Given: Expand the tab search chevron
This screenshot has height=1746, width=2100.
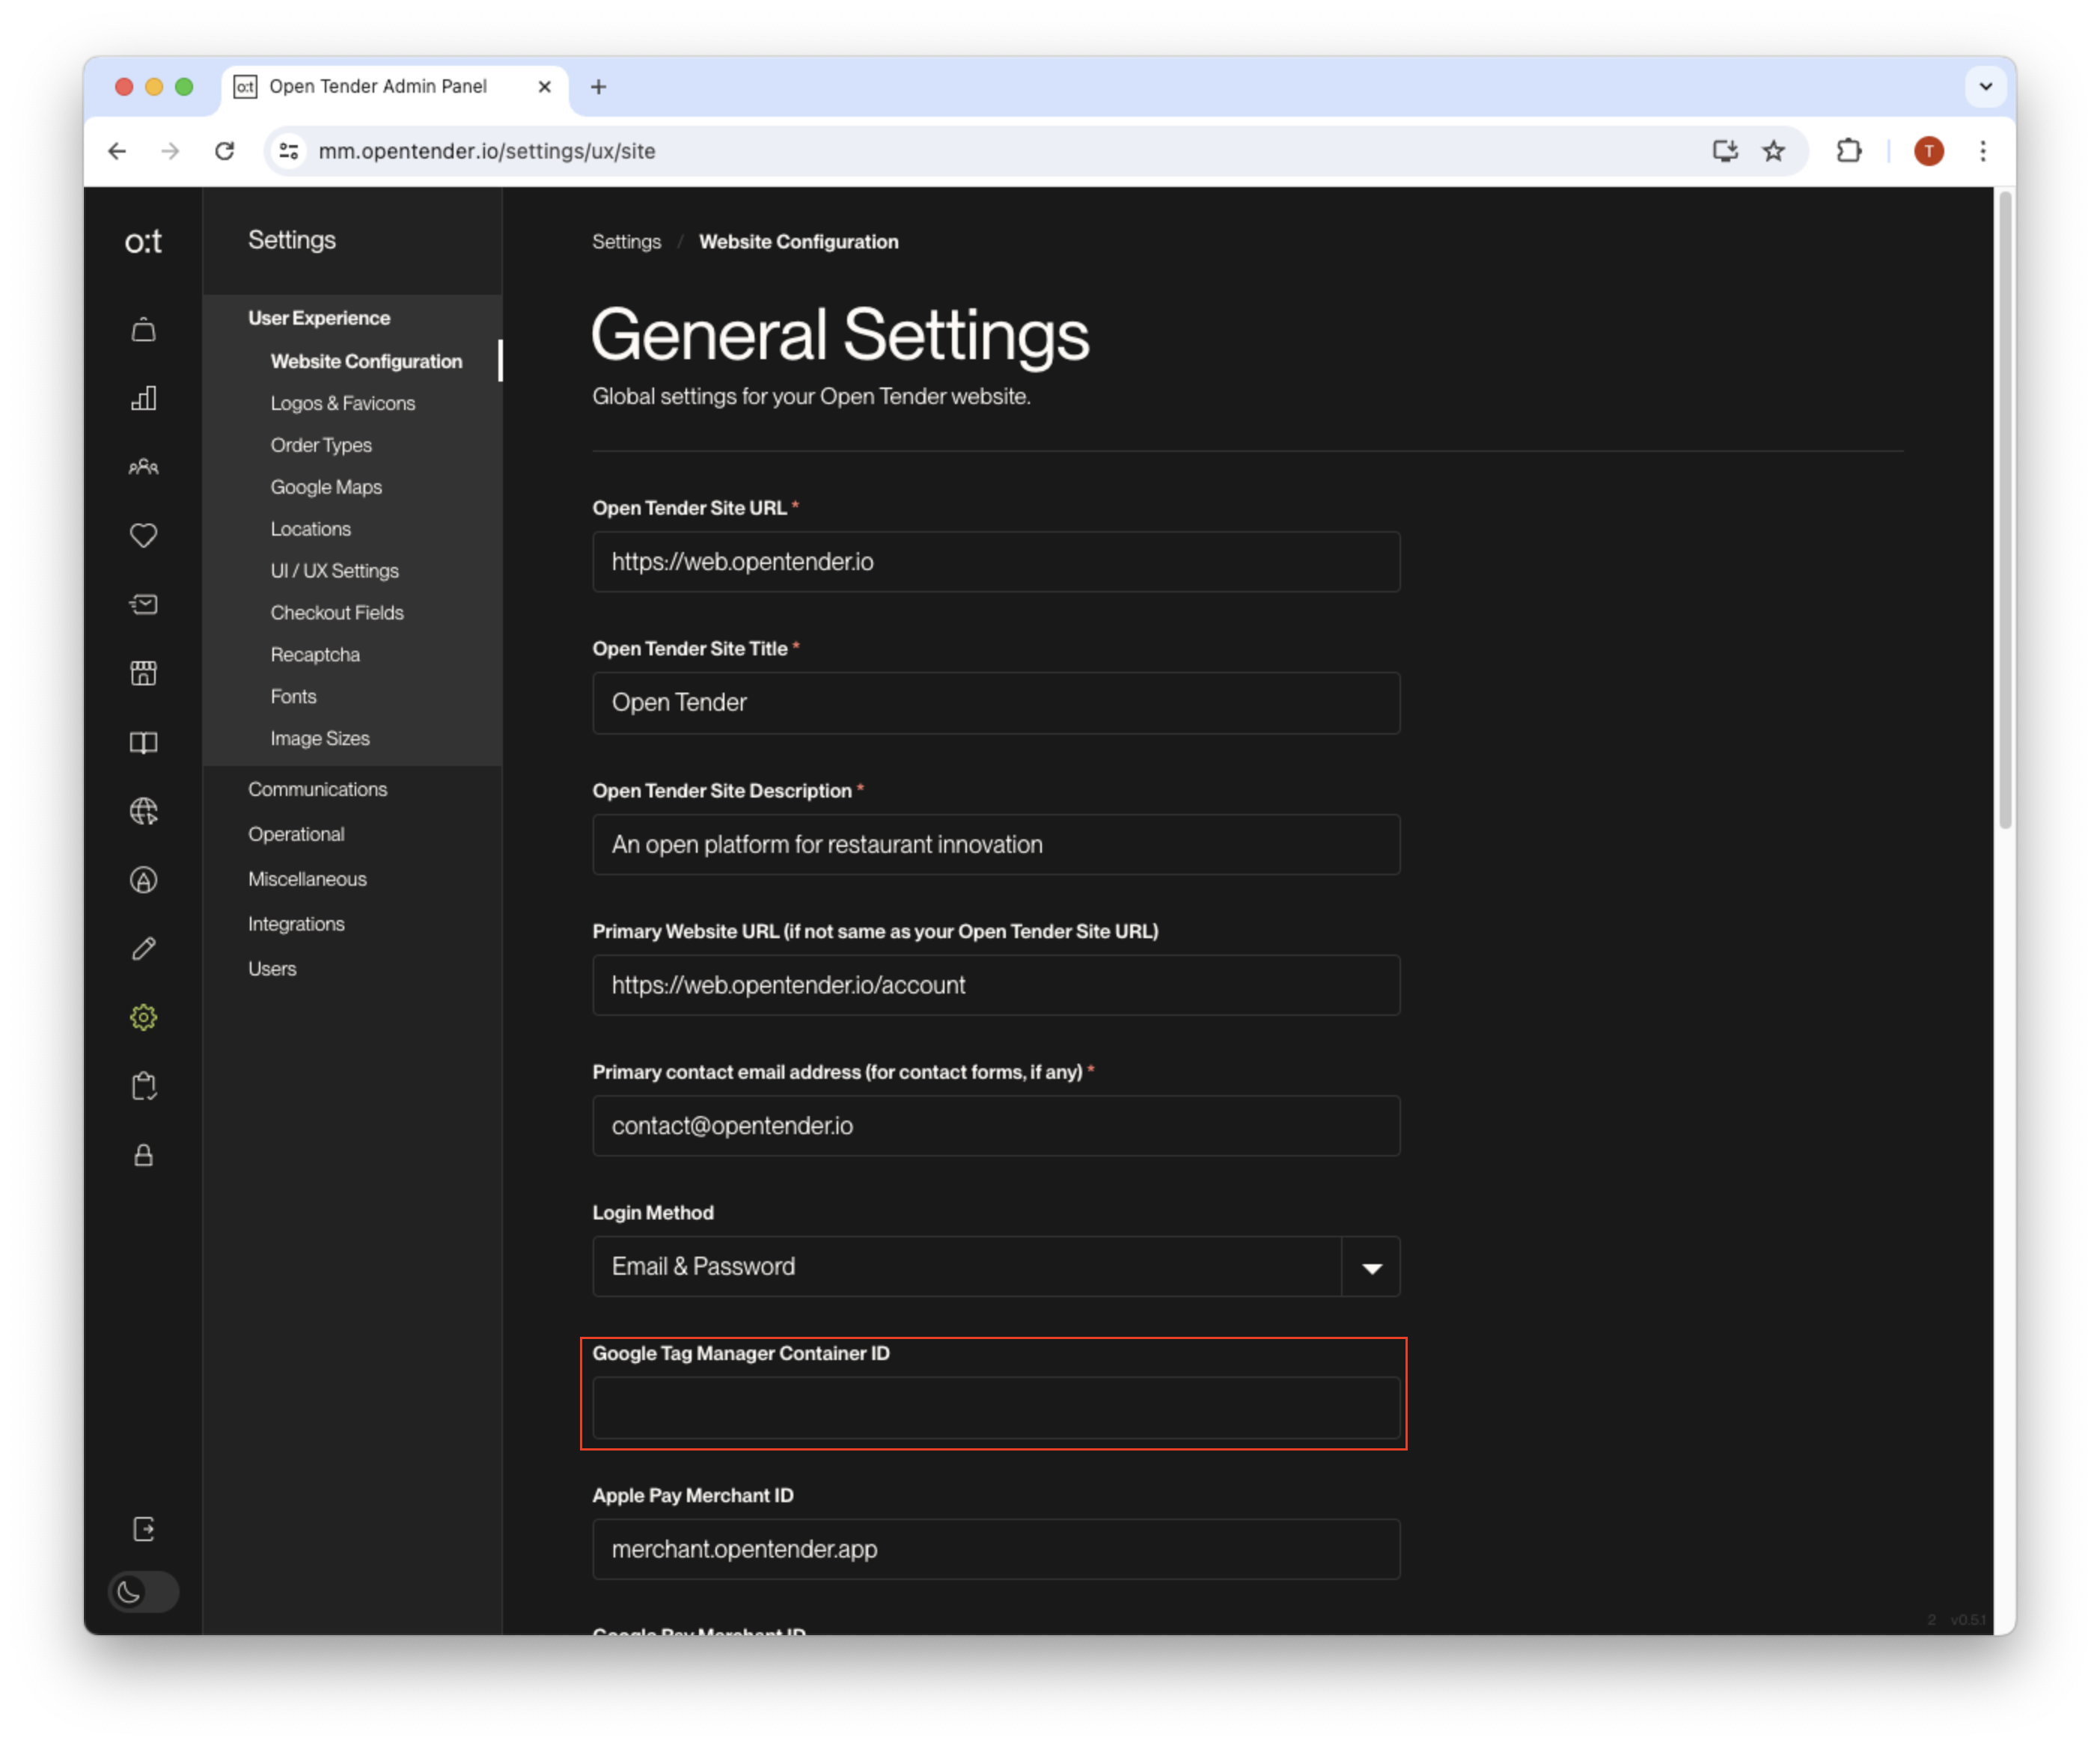Looking at the screenshot, I should point(1986,87).
